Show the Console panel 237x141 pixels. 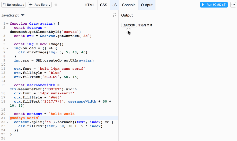(129, 5)
